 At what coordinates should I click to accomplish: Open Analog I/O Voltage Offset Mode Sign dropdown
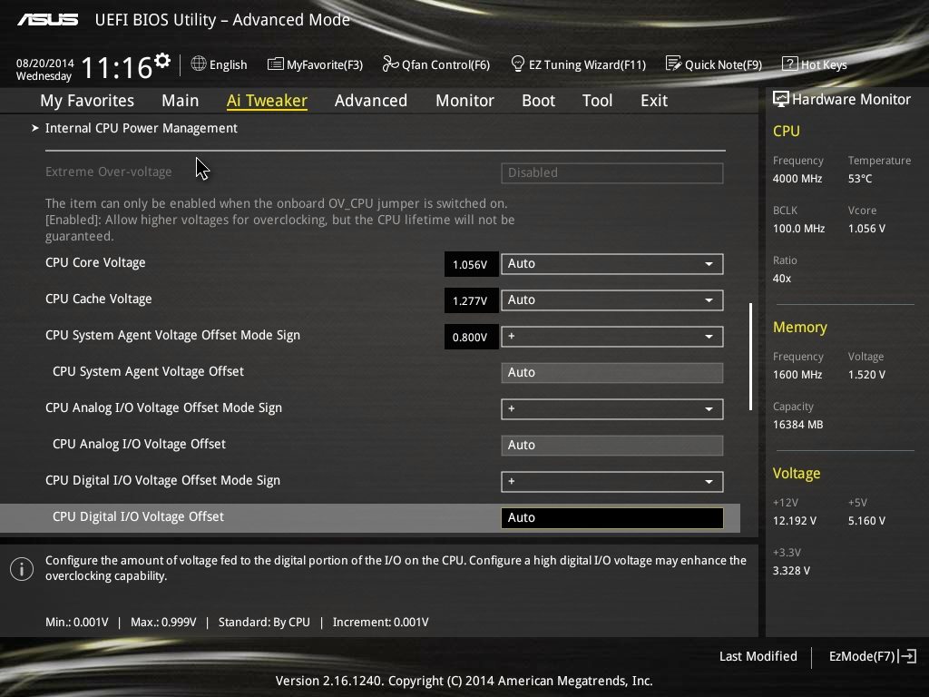point(612,409)
